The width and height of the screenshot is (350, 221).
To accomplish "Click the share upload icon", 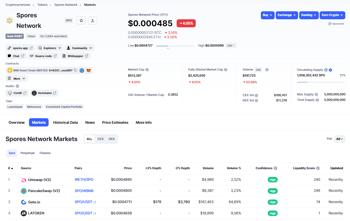I will point(92,20).
